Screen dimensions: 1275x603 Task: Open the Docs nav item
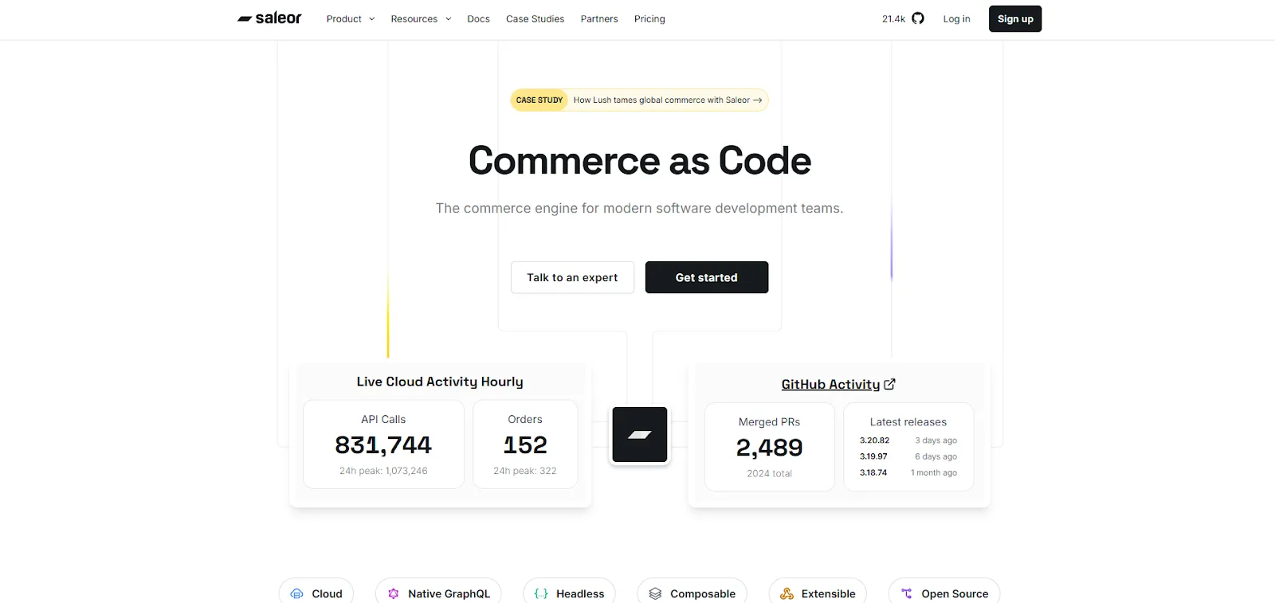tap(478, 19)
